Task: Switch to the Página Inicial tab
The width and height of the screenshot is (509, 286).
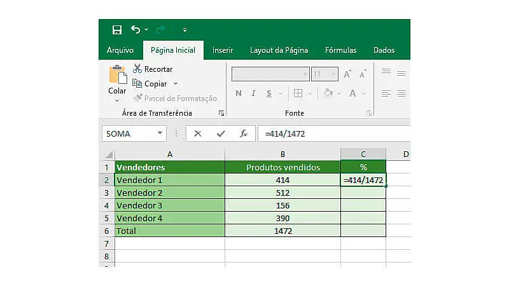Action: click(173, 50)
